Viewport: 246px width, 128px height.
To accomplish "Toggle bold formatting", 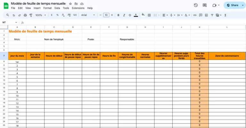I will (x=118, y=15).
